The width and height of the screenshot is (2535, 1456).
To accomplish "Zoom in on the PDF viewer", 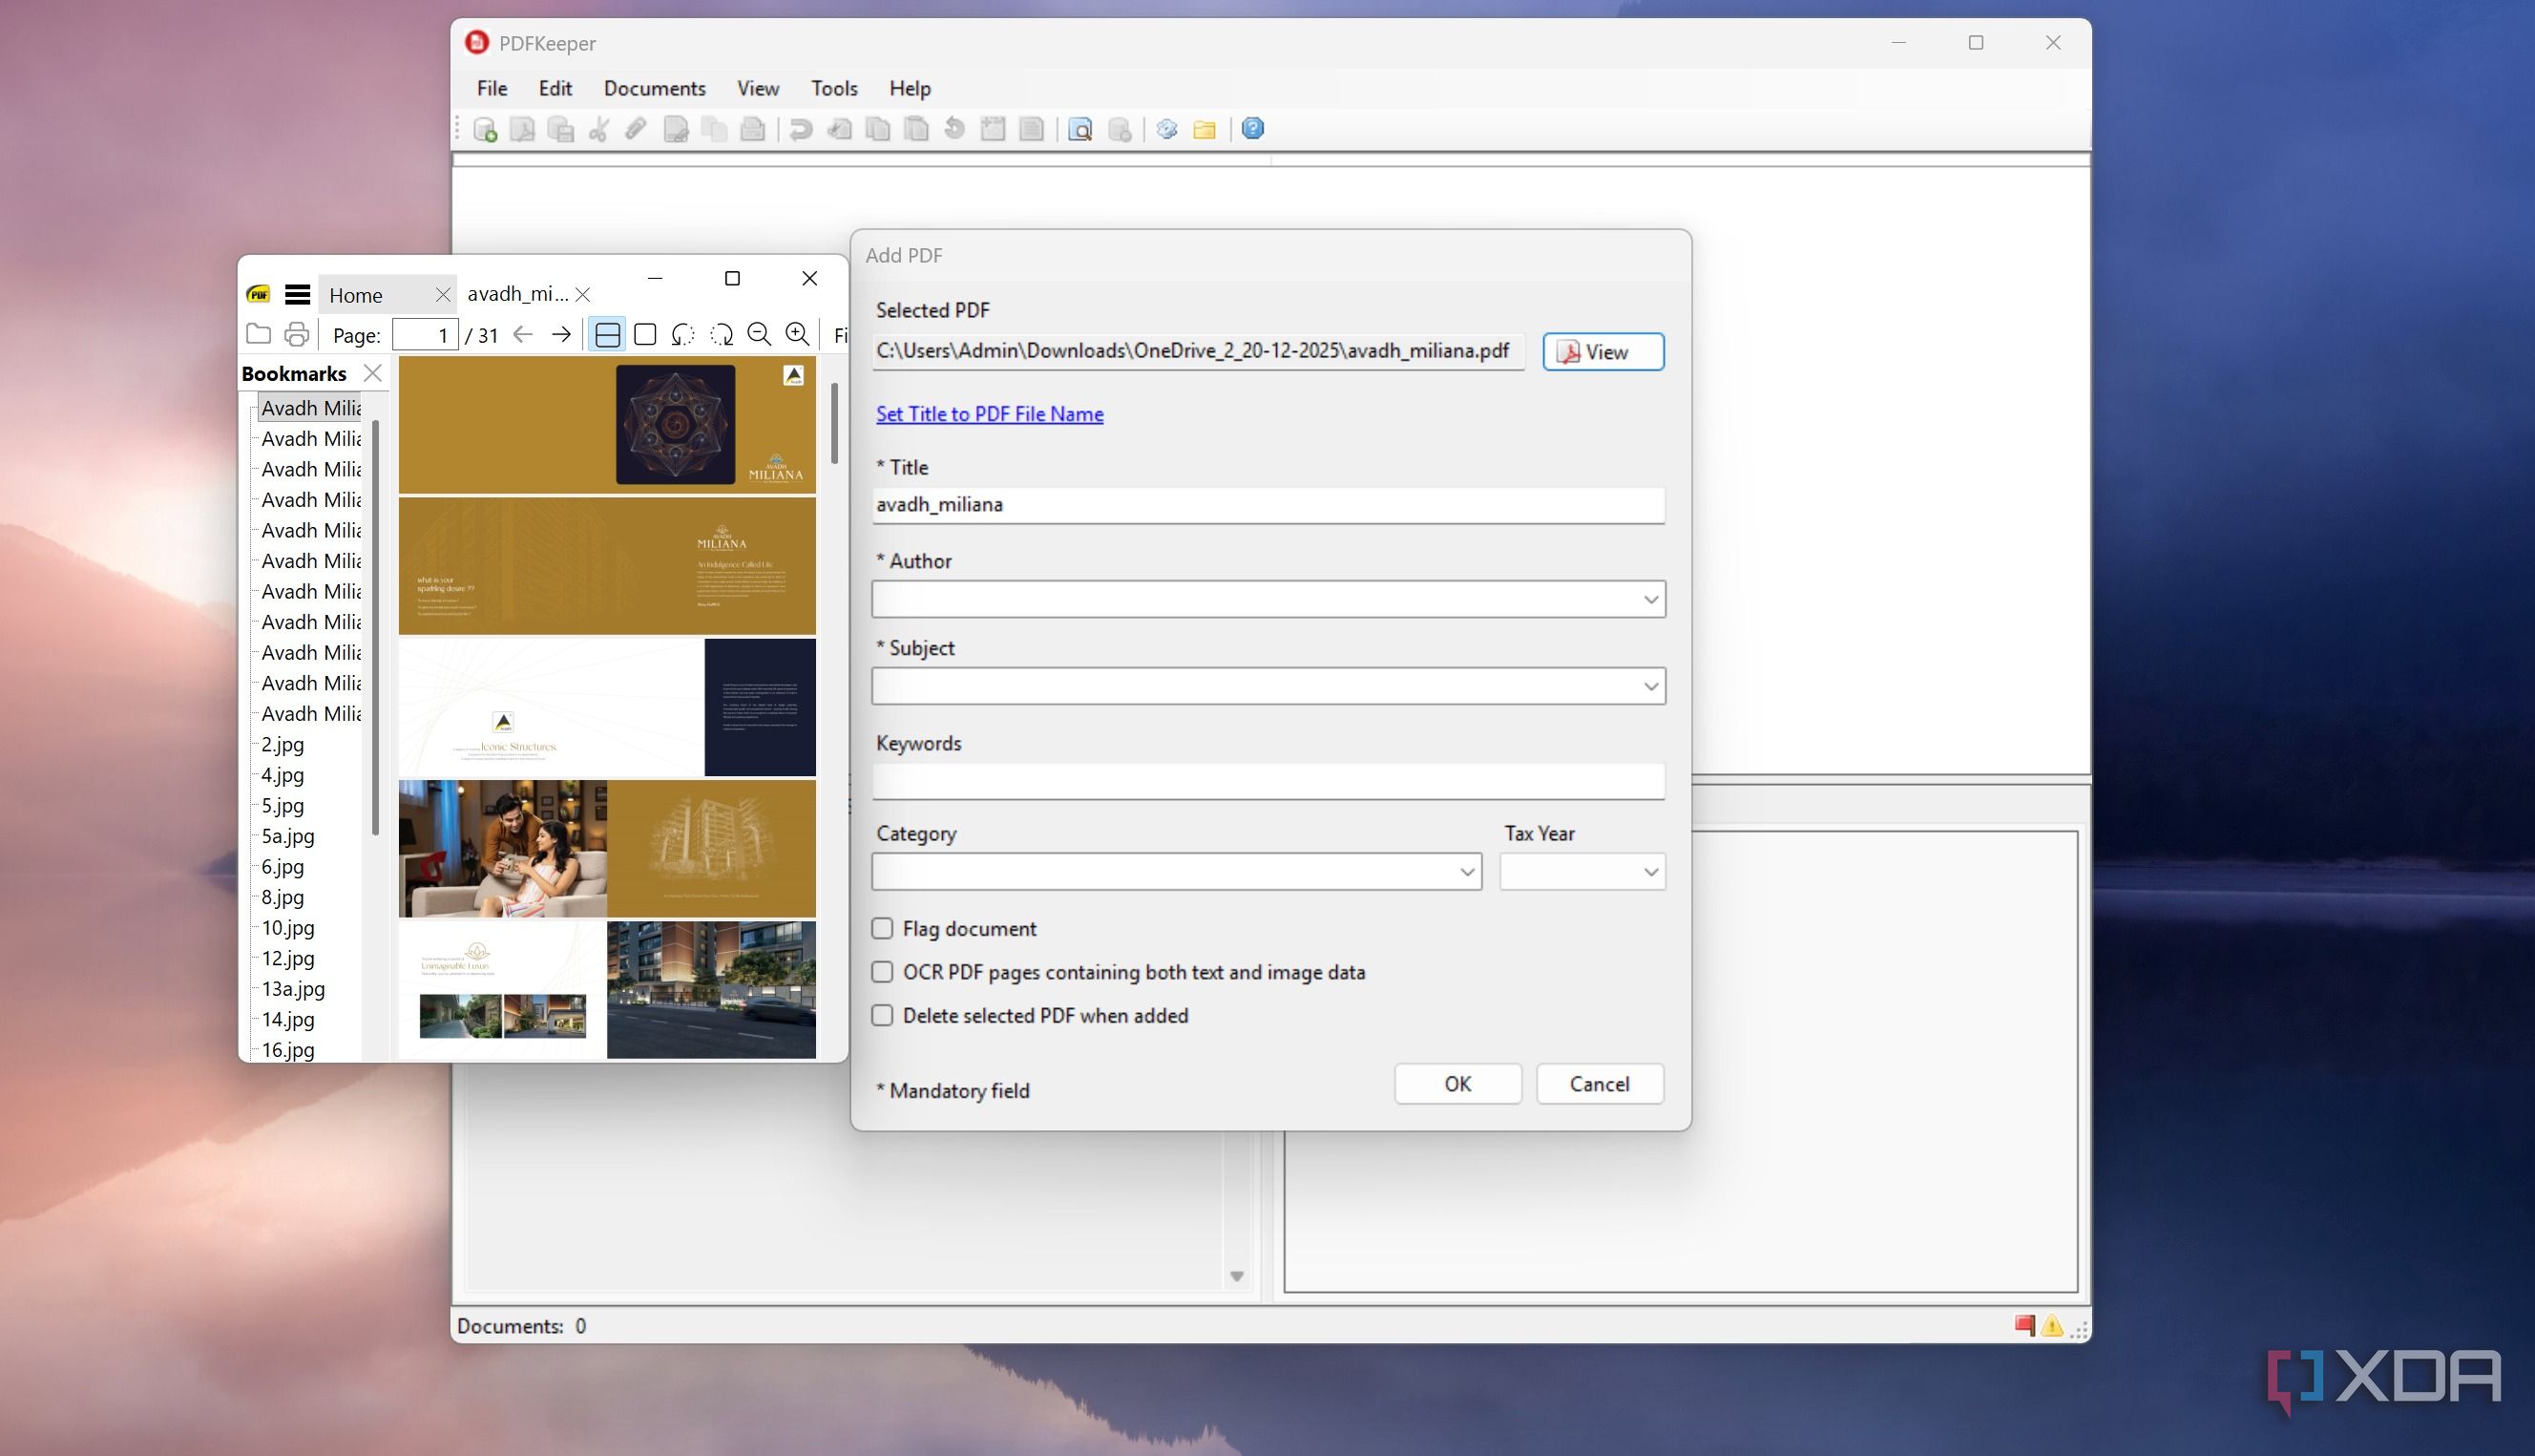I will [797, 335].
